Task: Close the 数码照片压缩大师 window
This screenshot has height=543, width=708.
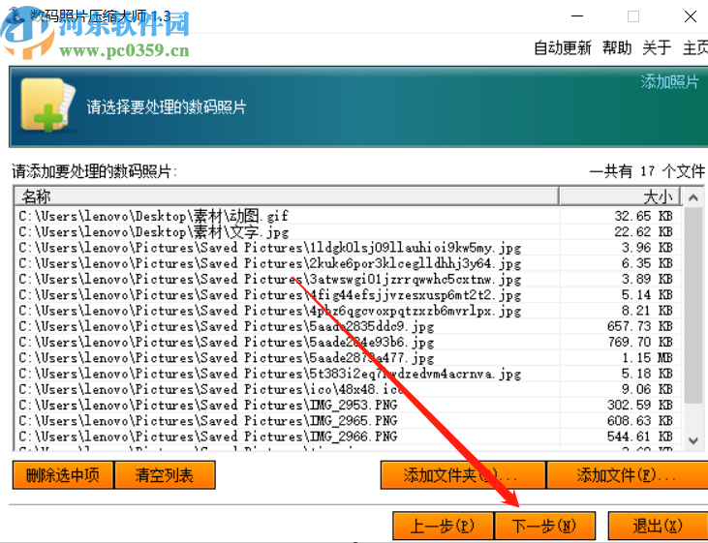Action: click(x=690, y=16)
